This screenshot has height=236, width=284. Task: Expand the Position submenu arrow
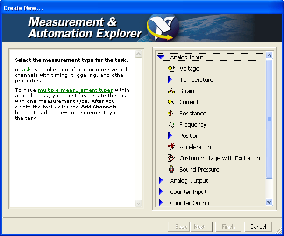tap(170, 136)
